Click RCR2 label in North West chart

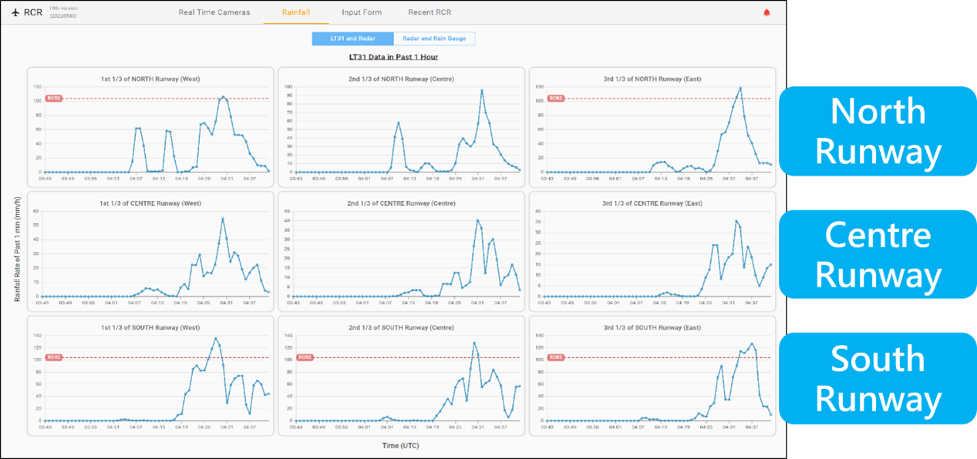click(53, 99)
